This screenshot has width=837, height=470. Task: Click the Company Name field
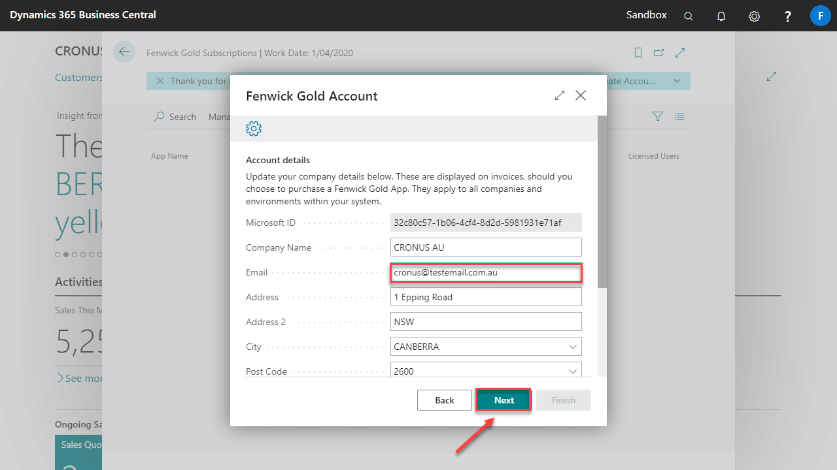(486, 247)
